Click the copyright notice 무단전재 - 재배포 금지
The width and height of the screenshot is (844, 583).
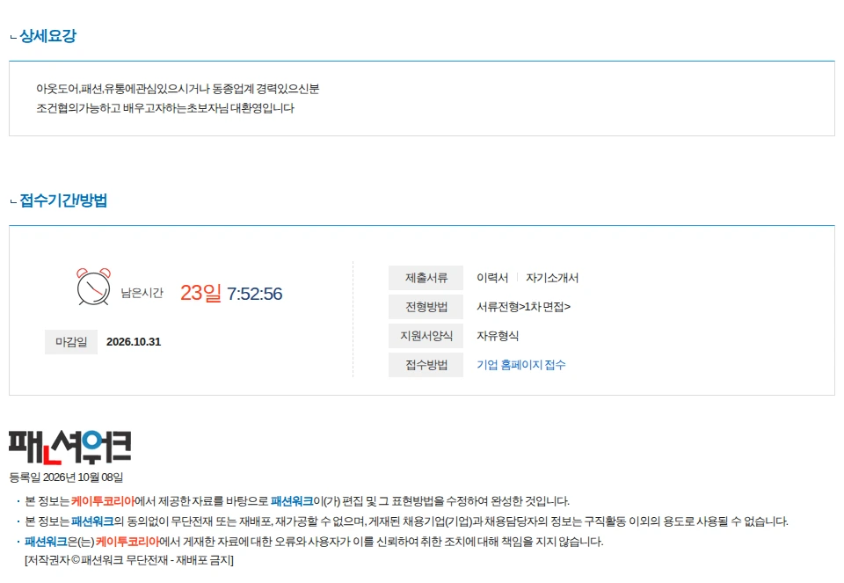[x=129, y=560]
